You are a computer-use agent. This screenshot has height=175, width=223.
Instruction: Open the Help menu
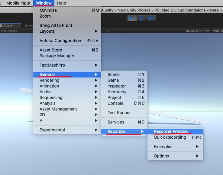62,3
